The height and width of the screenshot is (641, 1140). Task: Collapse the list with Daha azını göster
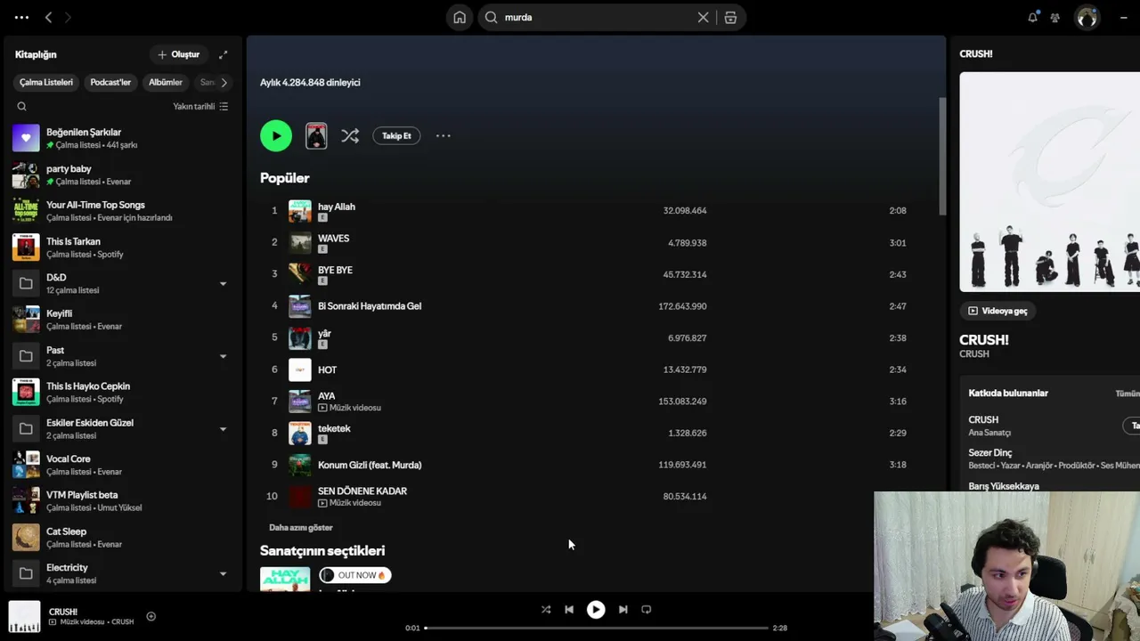301,528
